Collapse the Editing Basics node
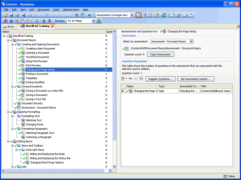Viewport: 241px width, 180px height. click(8, 142)
